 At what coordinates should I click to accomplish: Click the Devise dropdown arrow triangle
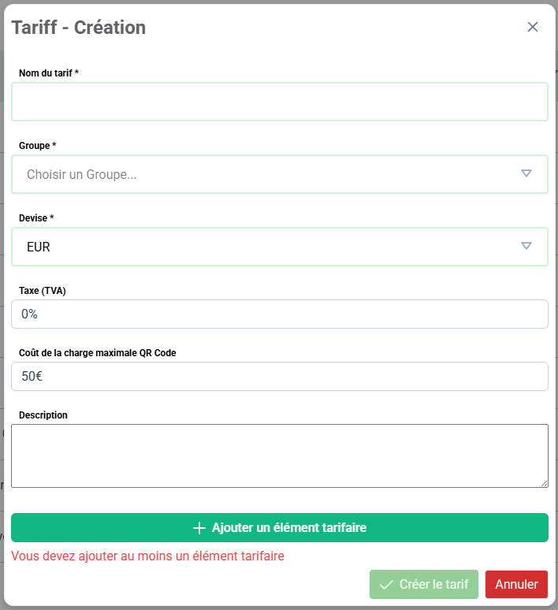click(x=526, y=246)
